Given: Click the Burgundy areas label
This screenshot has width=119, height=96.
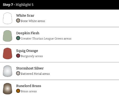Looking at the screenshot, I should (x=32, y=56).
